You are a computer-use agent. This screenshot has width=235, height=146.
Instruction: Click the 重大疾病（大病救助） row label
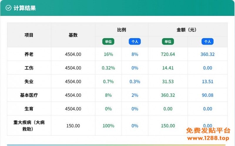point(29,125)
